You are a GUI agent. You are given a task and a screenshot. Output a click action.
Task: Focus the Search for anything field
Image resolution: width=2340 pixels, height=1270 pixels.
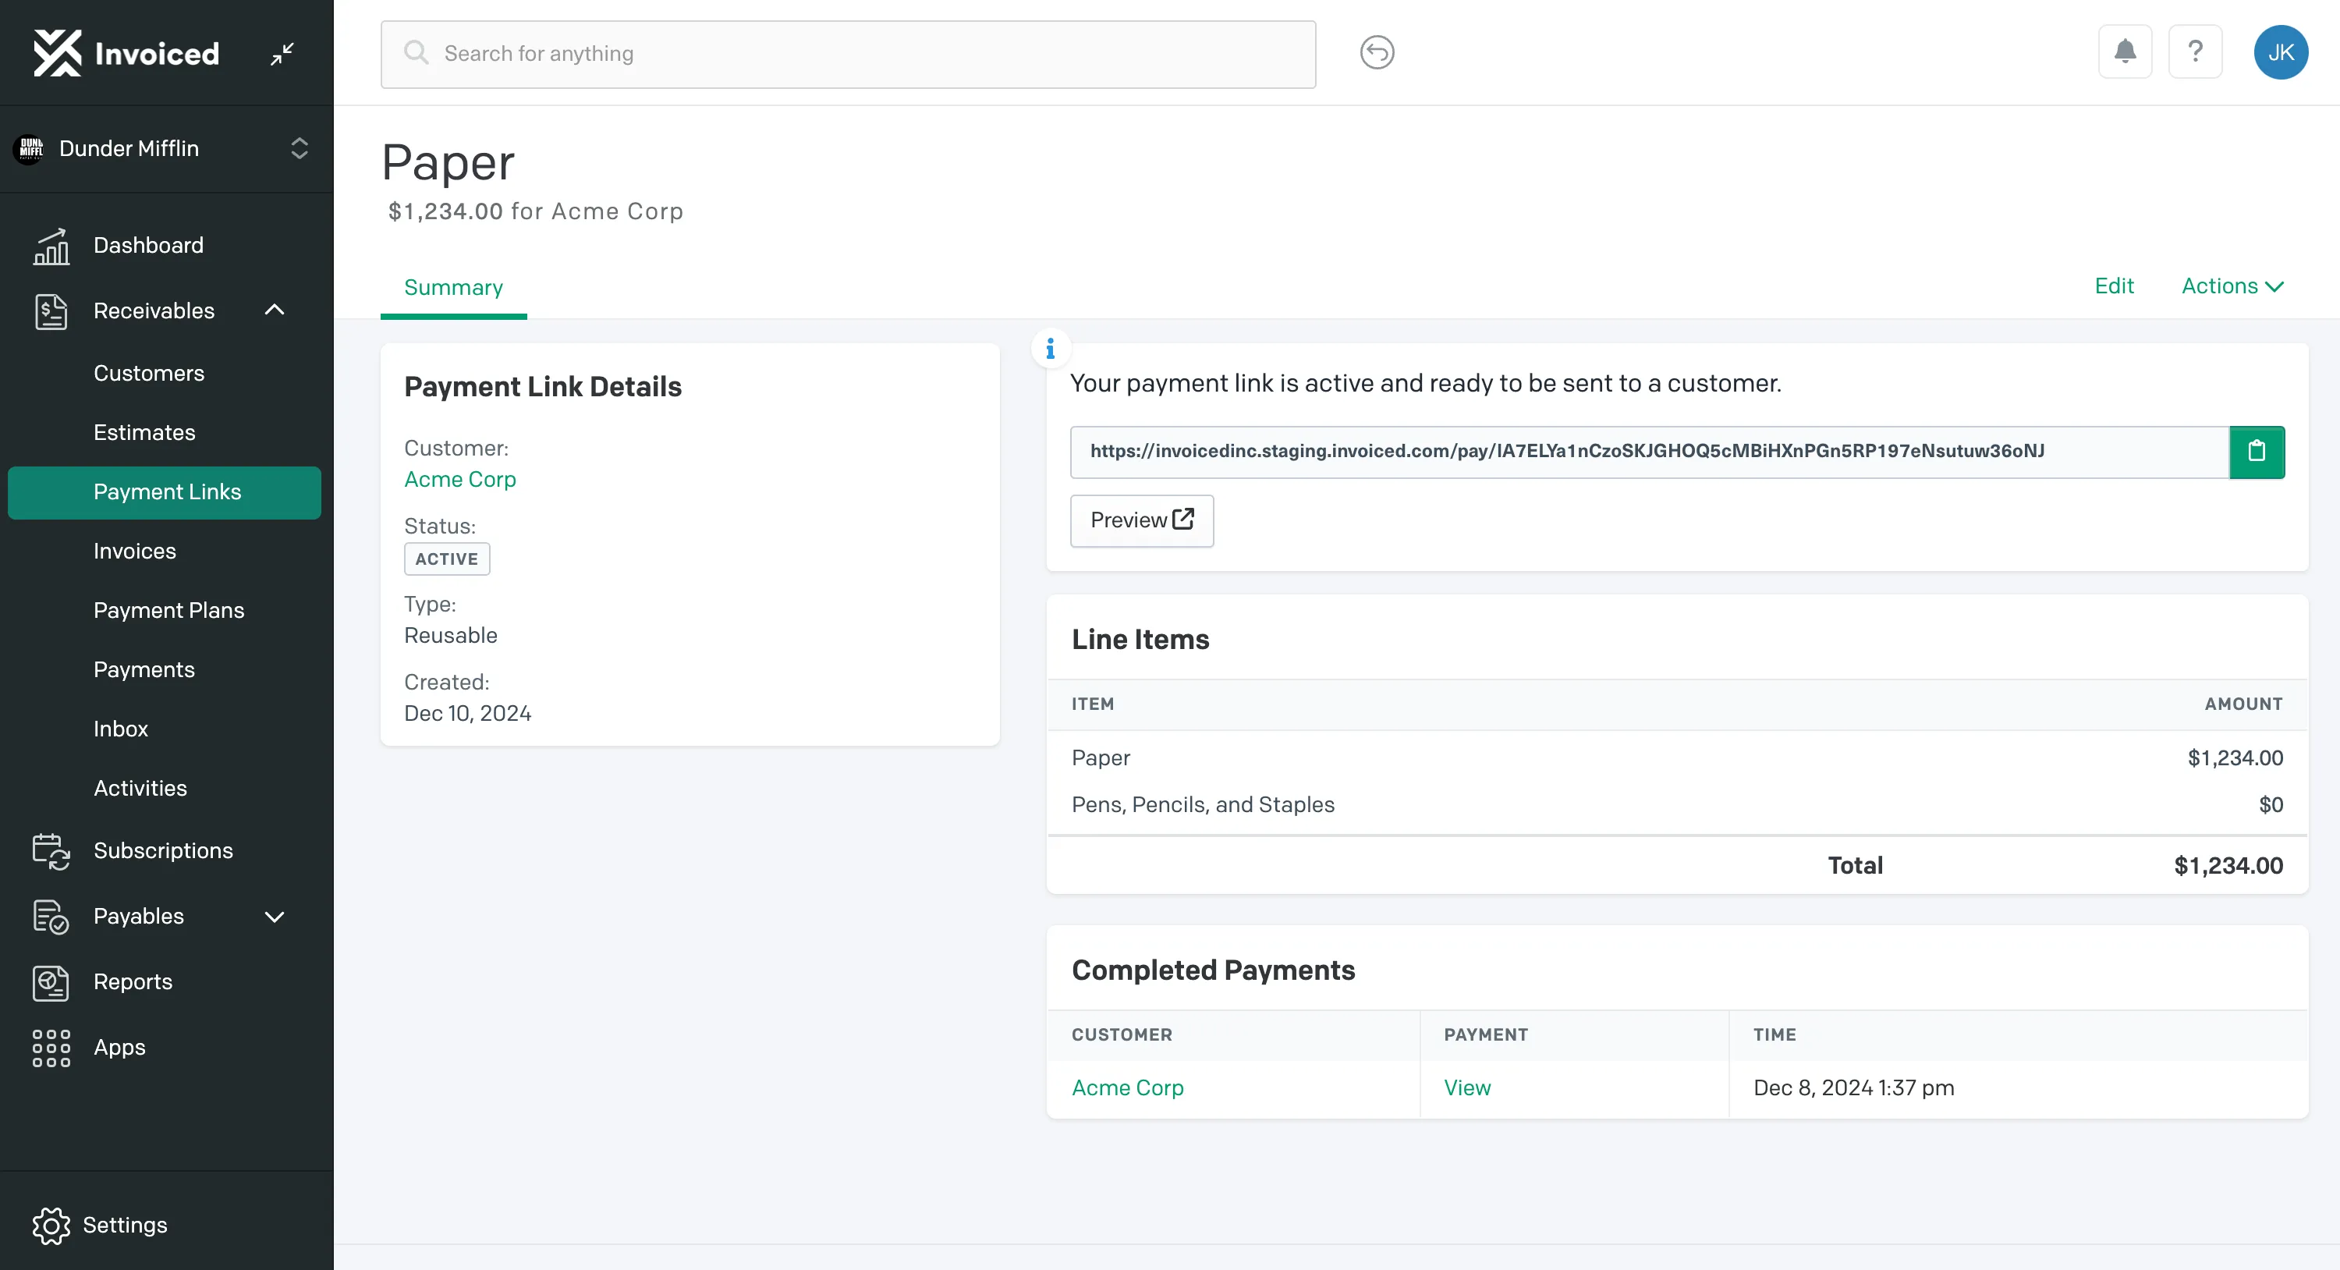coord(848,54)
